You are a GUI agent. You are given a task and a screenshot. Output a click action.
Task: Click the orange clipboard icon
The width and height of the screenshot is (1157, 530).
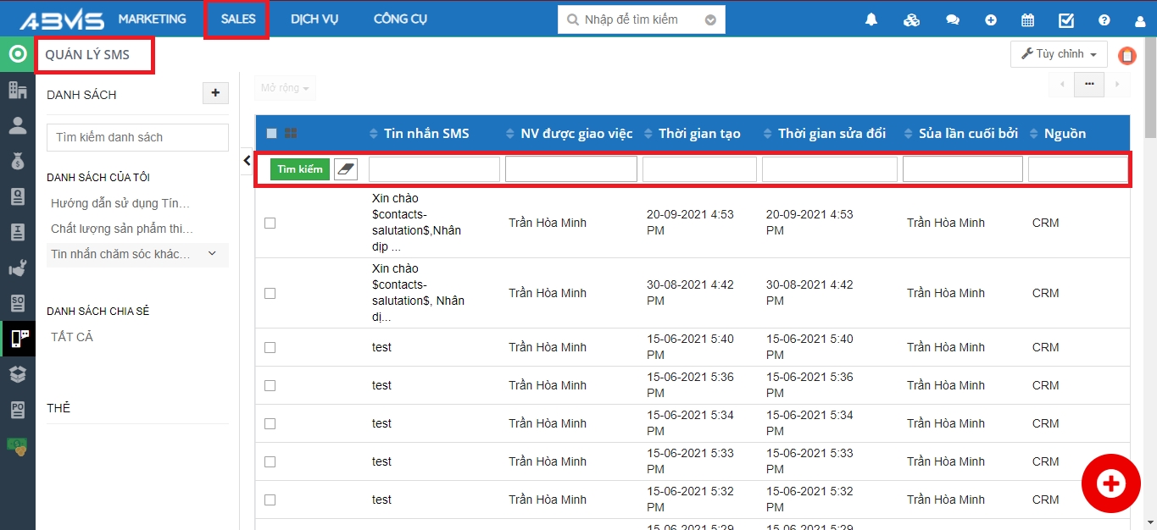1127,56
